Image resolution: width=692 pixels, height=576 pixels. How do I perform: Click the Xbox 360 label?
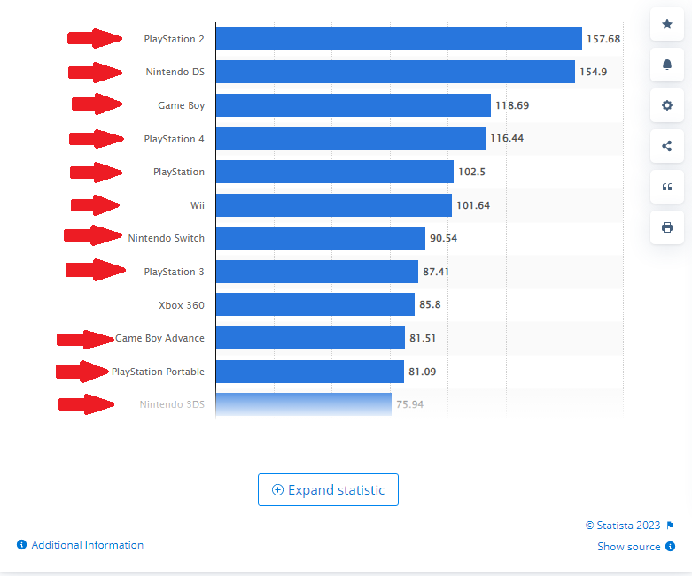click(x=181, y=305)
